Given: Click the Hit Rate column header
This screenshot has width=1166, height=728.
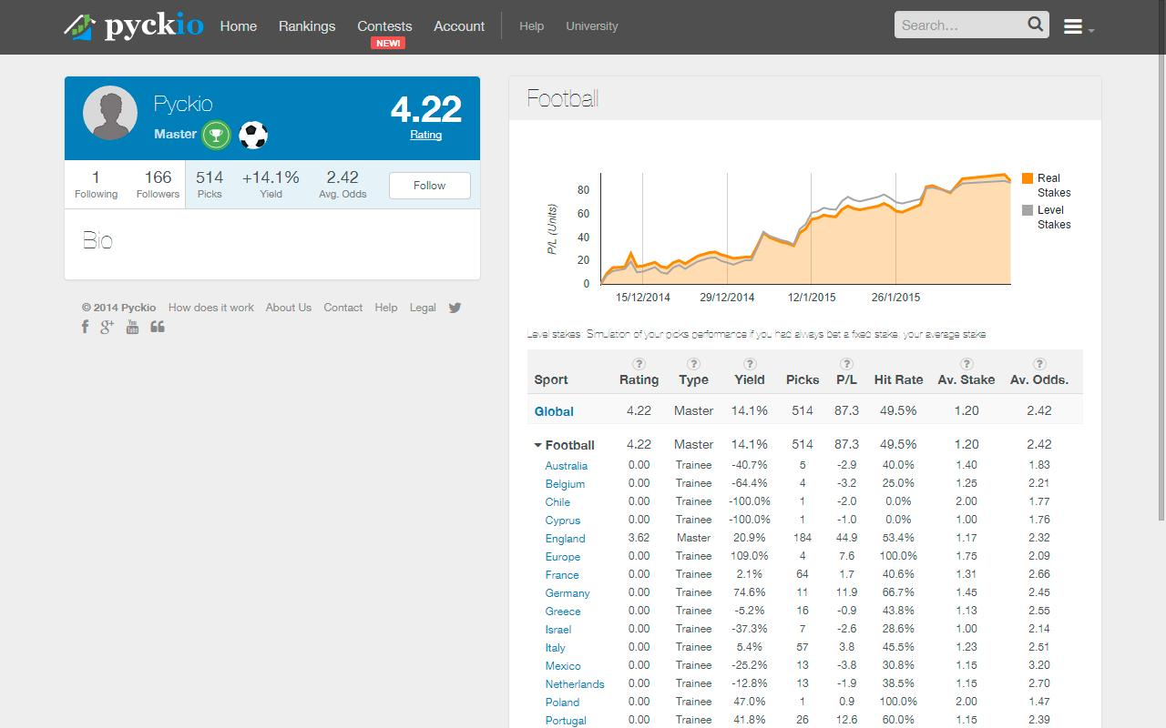Looking at the screenshot, I should pyautogui.click(x=898, y=380).
